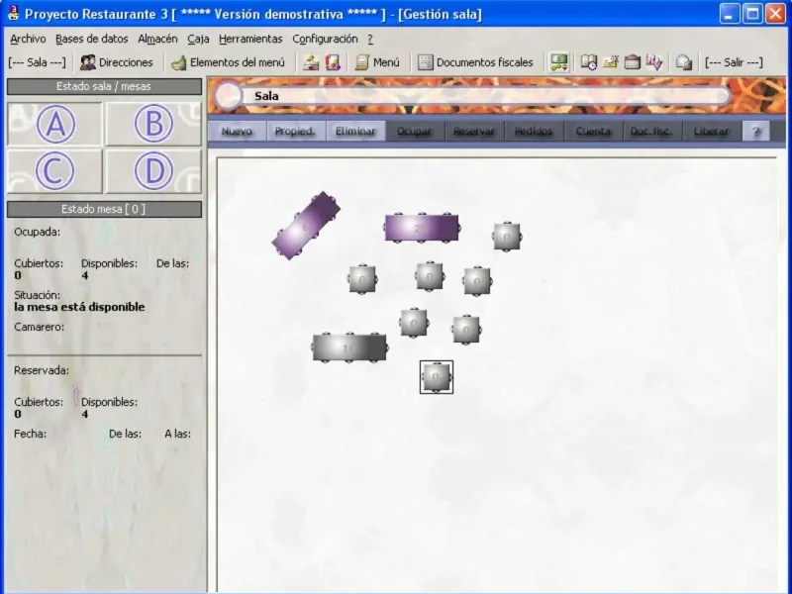
Task: Open the Caja menu
Action: (x=198, y=39)
